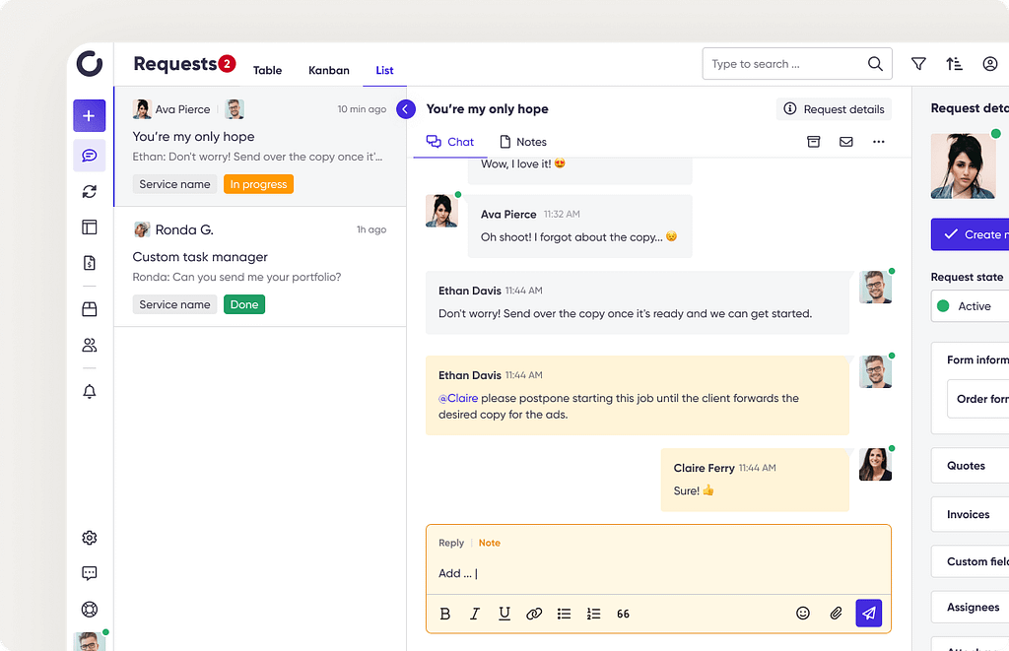Open the team members sidebar icon
The height and width of the screenshot is (651, 1009).
[90, 346]
